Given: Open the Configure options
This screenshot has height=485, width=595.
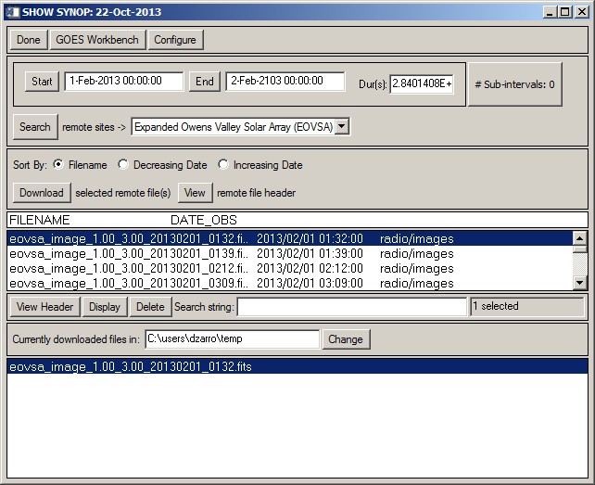Looking at the screenshot, I should pos(175,40).
